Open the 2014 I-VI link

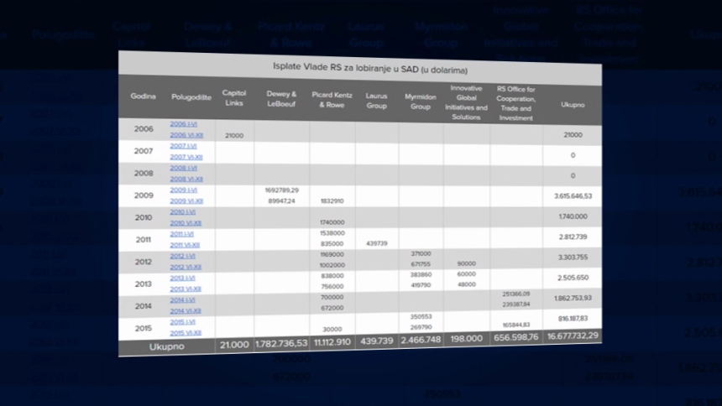[x=183, y=300]
